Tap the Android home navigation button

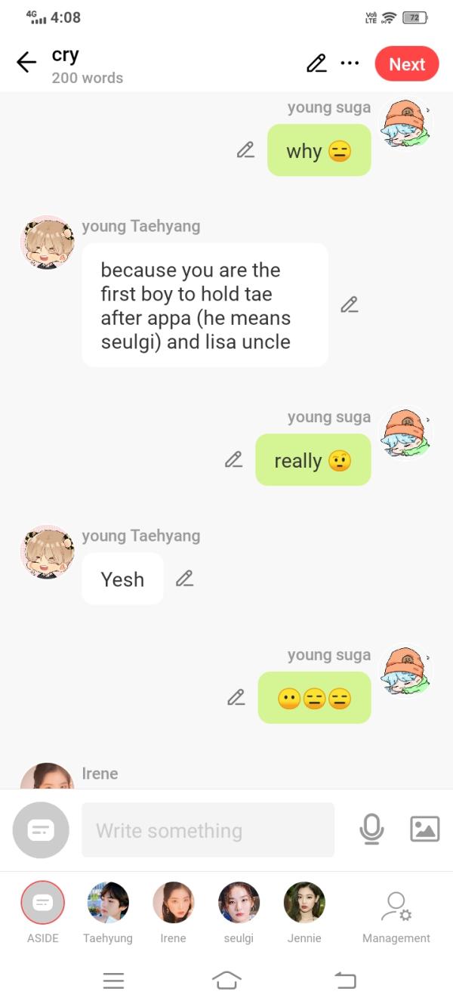(226, 981)
